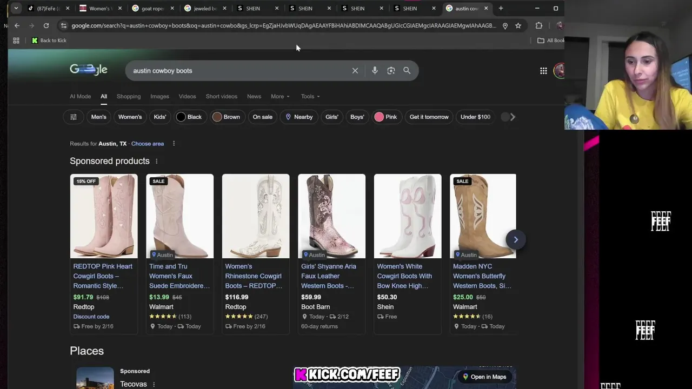The image size is (692, 389).
Task: Toggle Under $100 price filter
Action: tap(475, 117)
